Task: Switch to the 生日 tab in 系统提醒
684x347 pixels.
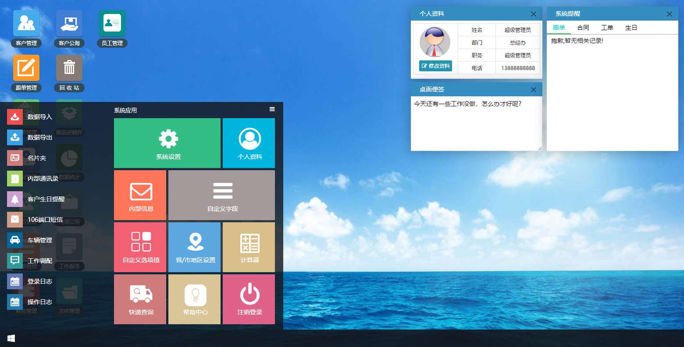Action: [631, 27]
